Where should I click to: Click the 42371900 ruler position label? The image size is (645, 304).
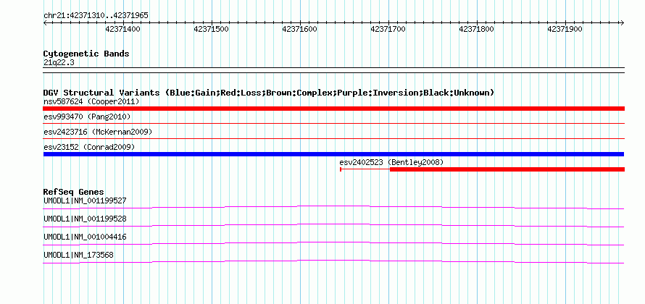pyautogui.click(x=565, y=29)
